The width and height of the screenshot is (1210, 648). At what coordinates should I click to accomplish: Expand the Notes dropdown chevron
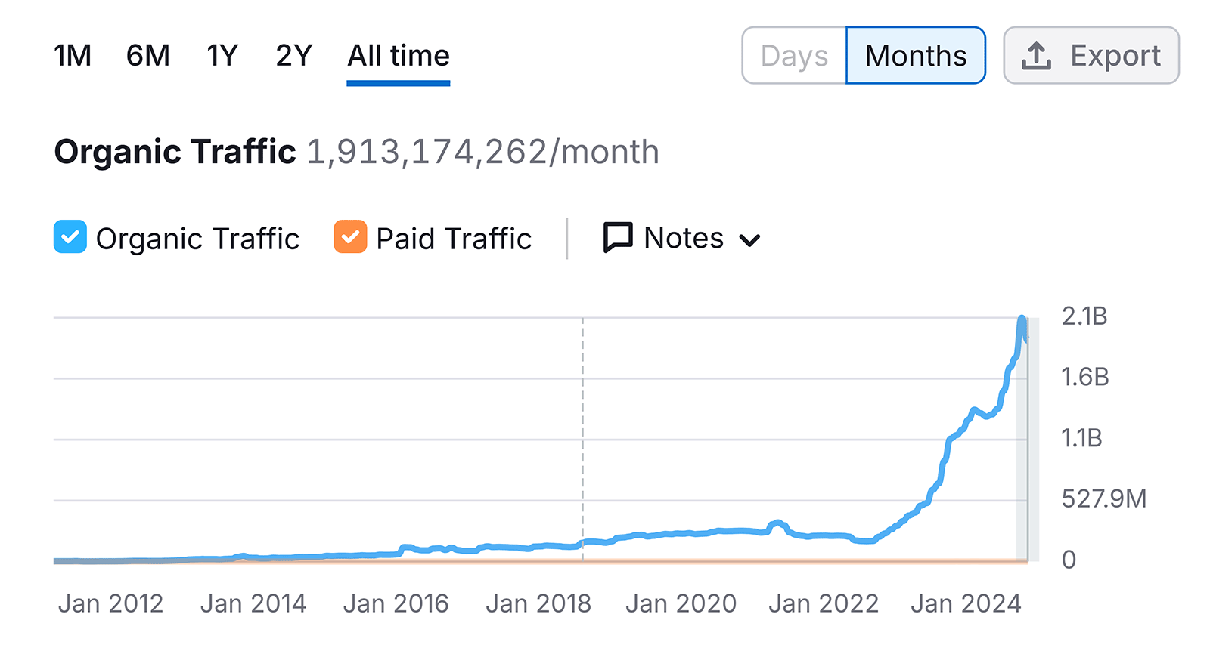pos(749,241)
